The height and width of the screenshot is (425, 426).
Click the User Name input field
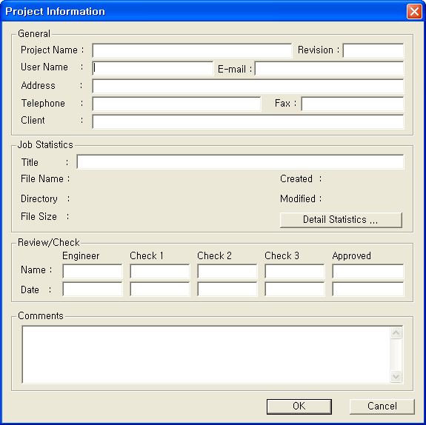coord(153,68)
